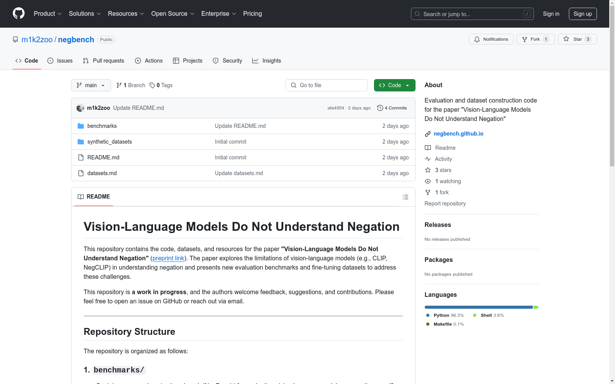Click the Notifications button
This screenshot has height=384, width=615.
[491, 39]
